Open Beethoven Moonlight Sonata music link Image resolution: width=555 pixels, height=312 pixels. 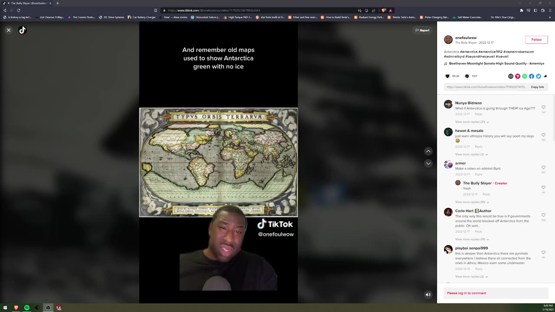coord(496,64)
